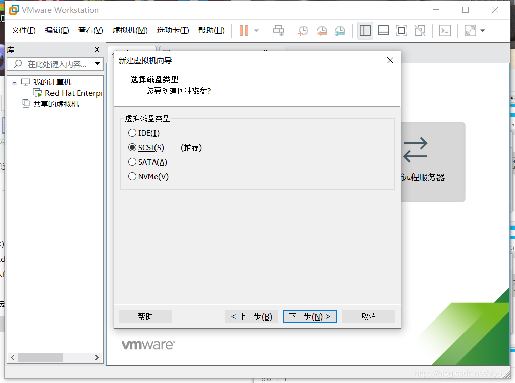Screen dimensions: 515x383
Task: Click the 远程服务器 connect tile
Action: point(433,162)
